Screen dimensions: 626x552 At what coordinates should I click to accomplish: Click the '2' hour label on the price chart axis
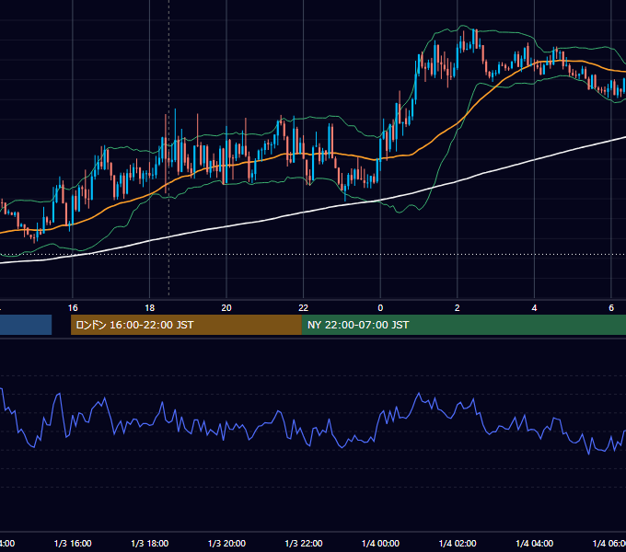(458, 308)
